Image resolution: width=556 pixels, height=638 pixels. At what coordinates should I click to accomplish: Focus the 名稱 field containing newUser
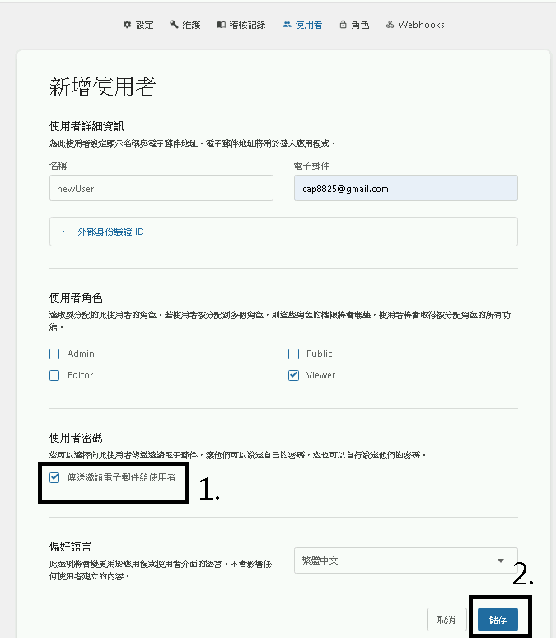pyautogui.click(x=161, y=188)
